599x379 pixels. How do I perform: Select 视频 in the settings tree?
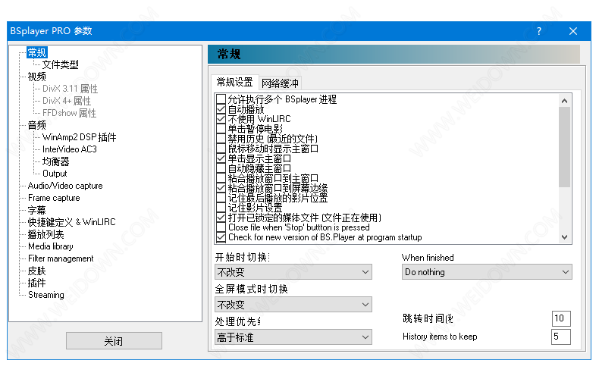[x=37, y=77]
